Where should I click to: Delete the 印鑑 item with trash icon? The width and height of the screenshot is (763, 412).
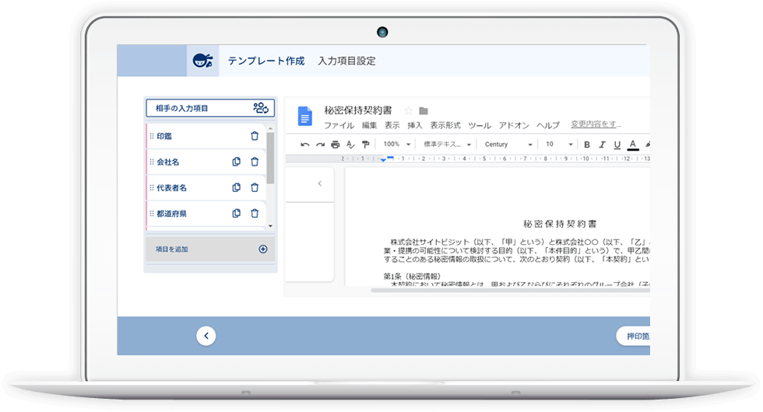pyautogui.click(x=255, y=136)
